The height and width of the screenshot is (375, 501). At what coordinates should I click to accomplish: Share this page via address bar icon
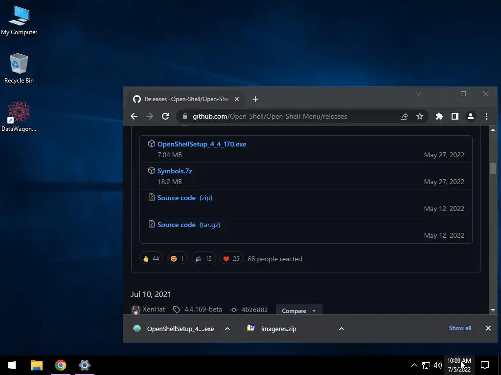pyautogui.click(x=404, y=116)
